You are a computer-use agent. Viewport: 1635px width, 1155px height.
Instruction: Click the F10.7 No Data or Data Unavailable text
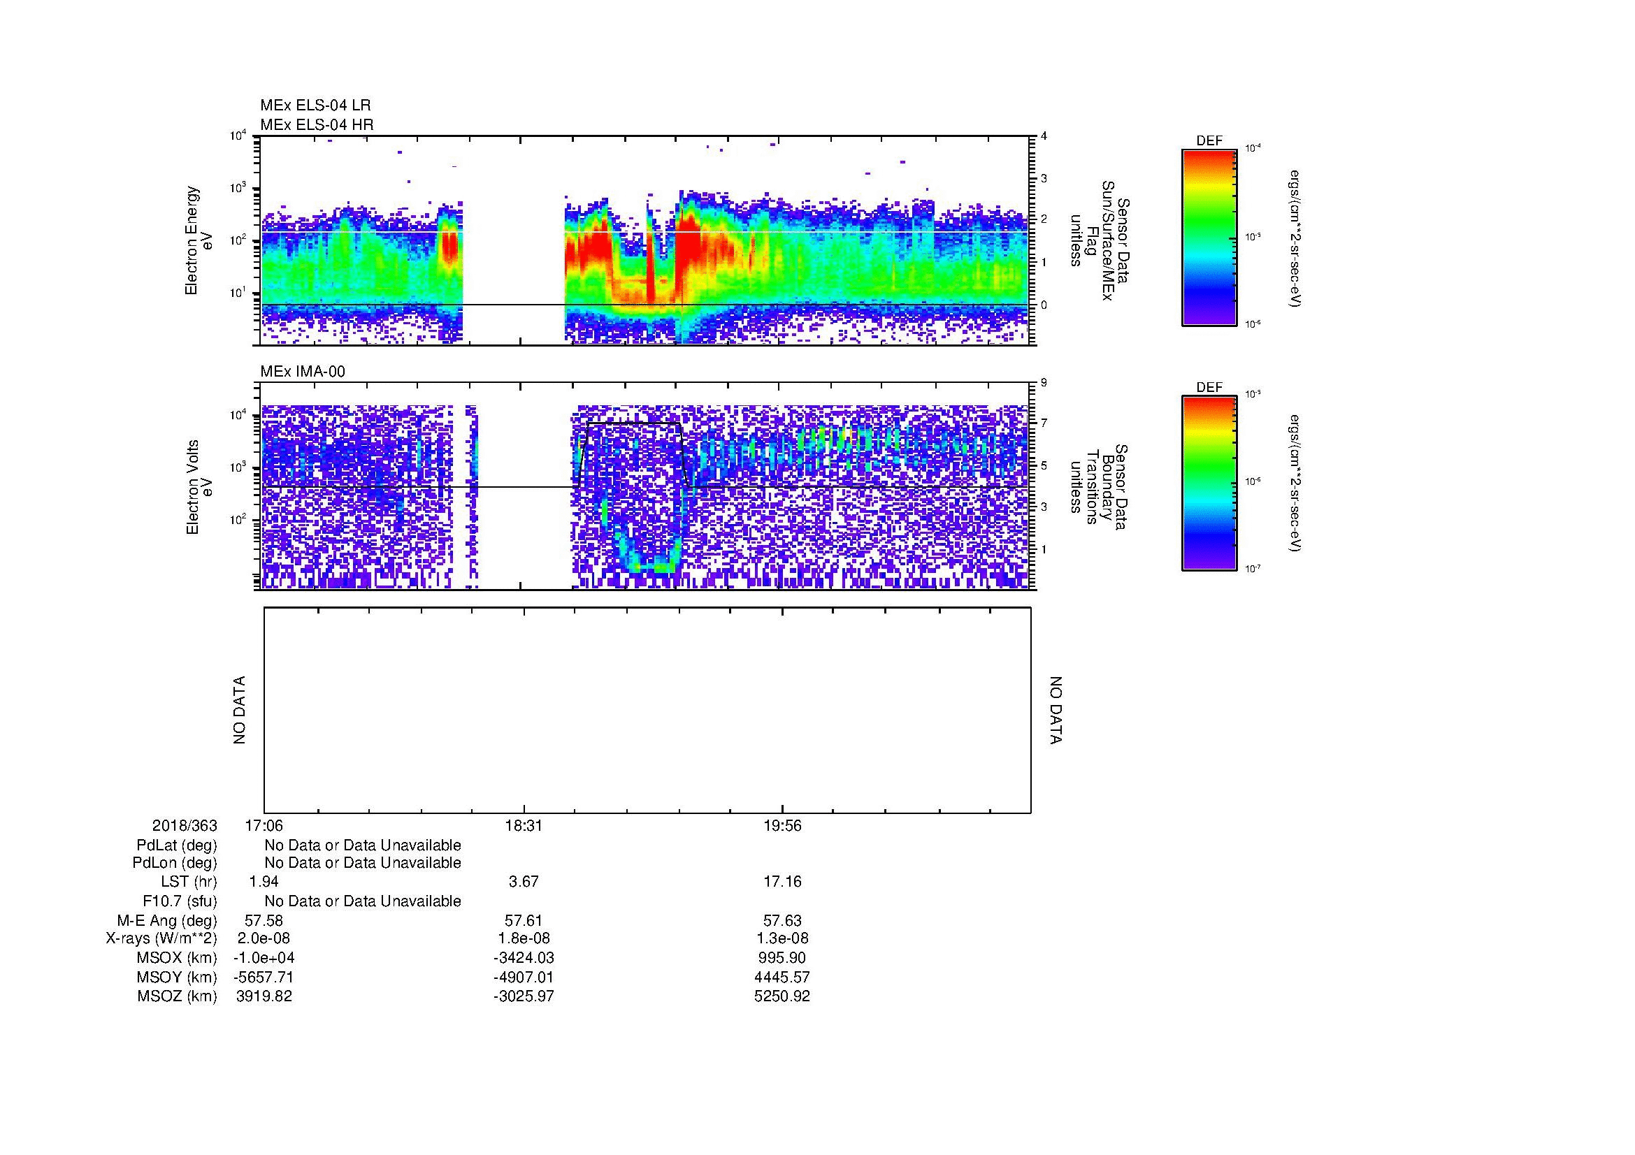(363, 901)
